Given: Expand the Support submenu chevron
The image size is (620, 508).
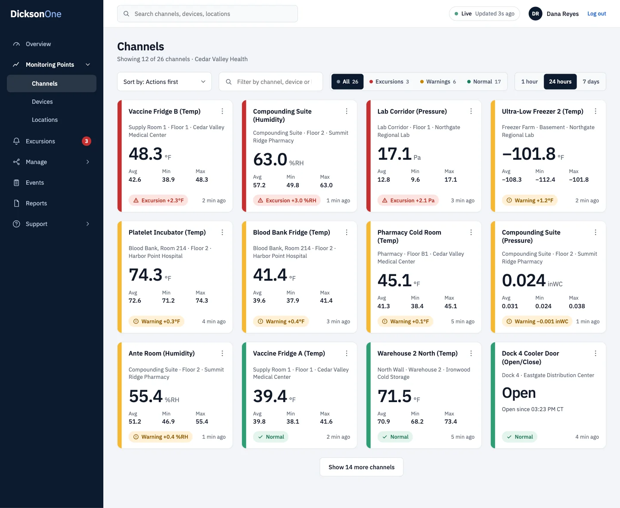Looking at the screenshot, I should [x=88, y=224].
